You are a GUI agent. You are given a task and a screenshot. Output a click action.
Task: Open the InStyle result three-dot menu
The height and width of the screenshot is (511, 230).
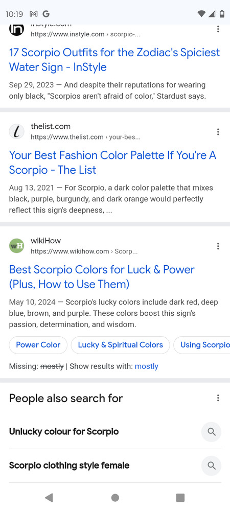coord(218,29)
